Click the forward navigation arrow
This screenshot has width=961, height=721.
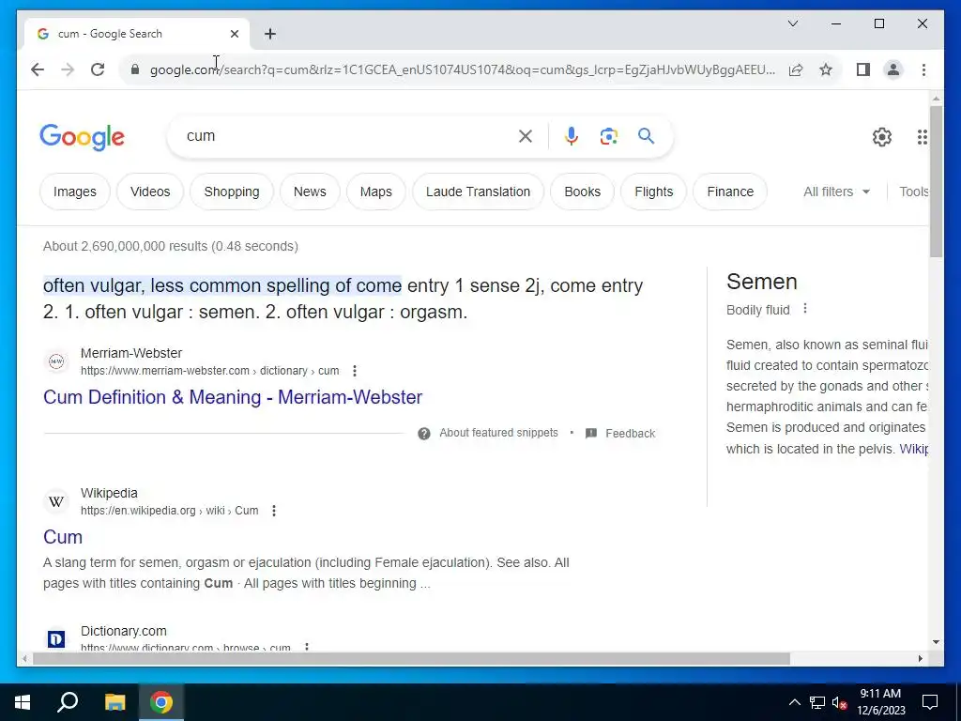pyautogui.click(x=68, y=69)
